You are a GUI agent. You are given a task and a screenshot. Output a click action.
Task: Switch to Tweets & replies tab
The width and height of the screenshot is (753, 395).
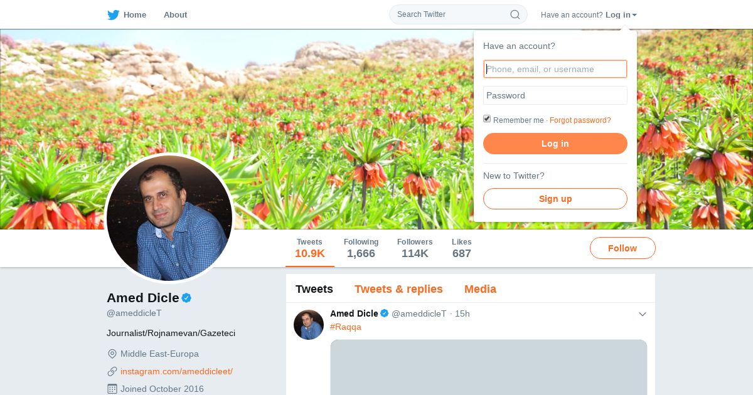pyautogui.click(x=398, y=289)
